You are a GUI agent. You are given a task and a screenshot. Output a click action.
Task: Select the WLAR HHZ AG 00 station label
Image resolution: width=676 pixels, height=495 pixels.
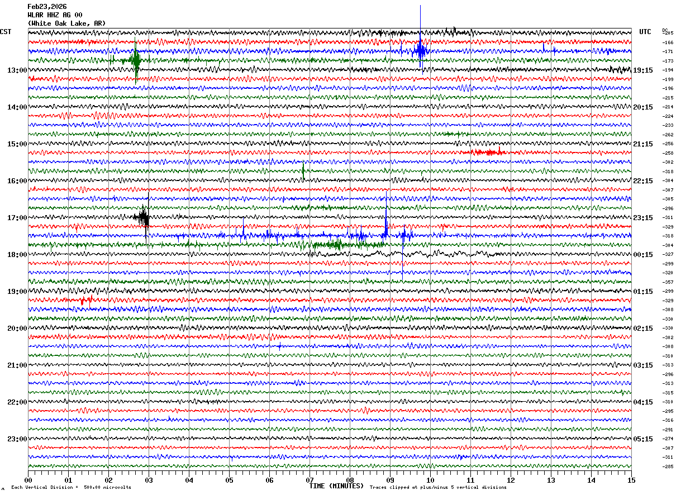pos(55,15)
